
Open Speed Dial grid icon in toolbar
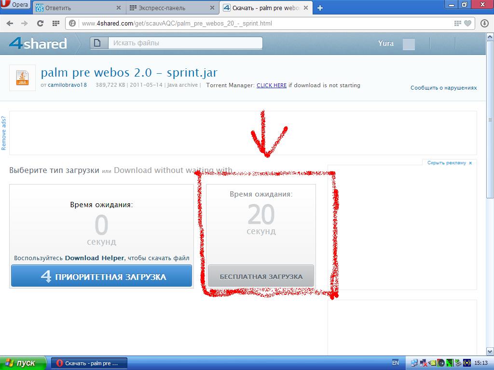[x=56, y=23]
